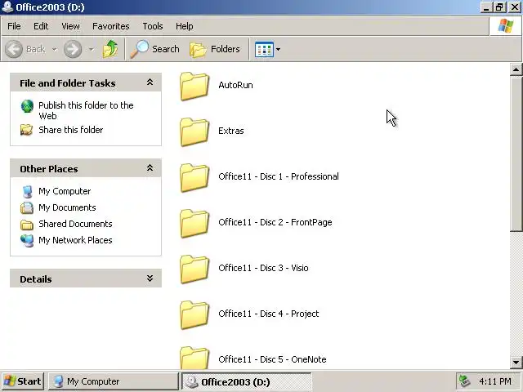The width and height of the screenshot is (523, 392).
Task: Select the AutoRun folder icon
Action: tap(194, 86)
